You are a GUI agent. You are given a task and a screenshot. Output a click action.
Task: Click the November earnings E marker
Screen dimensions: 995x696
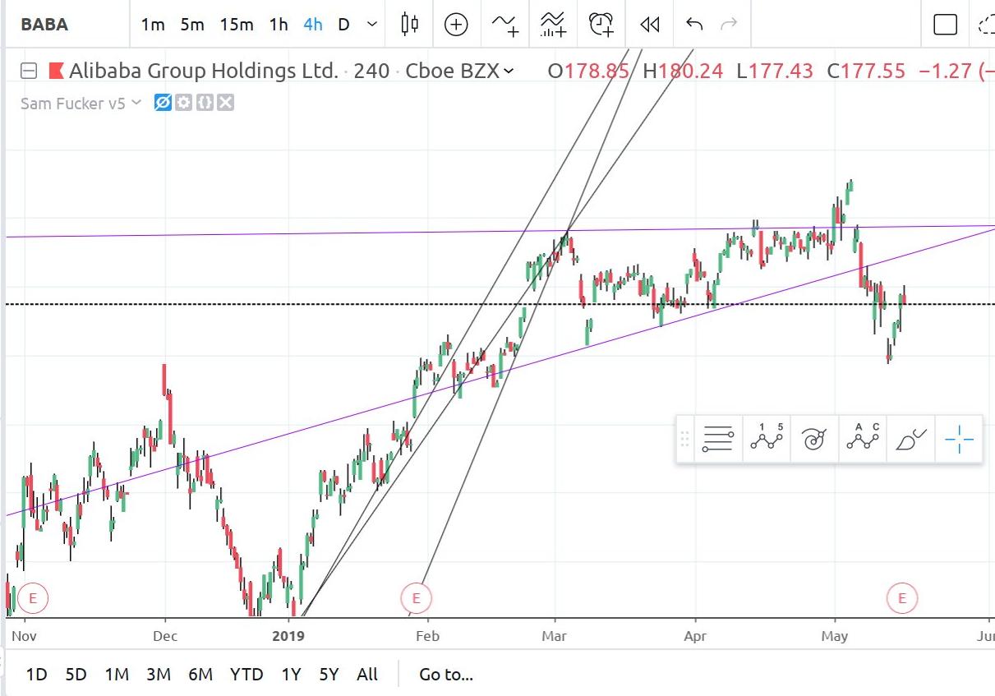33,598
